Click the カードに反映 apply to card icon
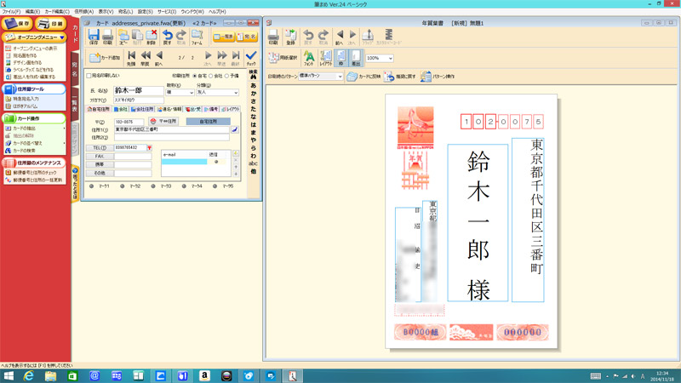This screenshot has width=681, height=383. pos(363,77)
